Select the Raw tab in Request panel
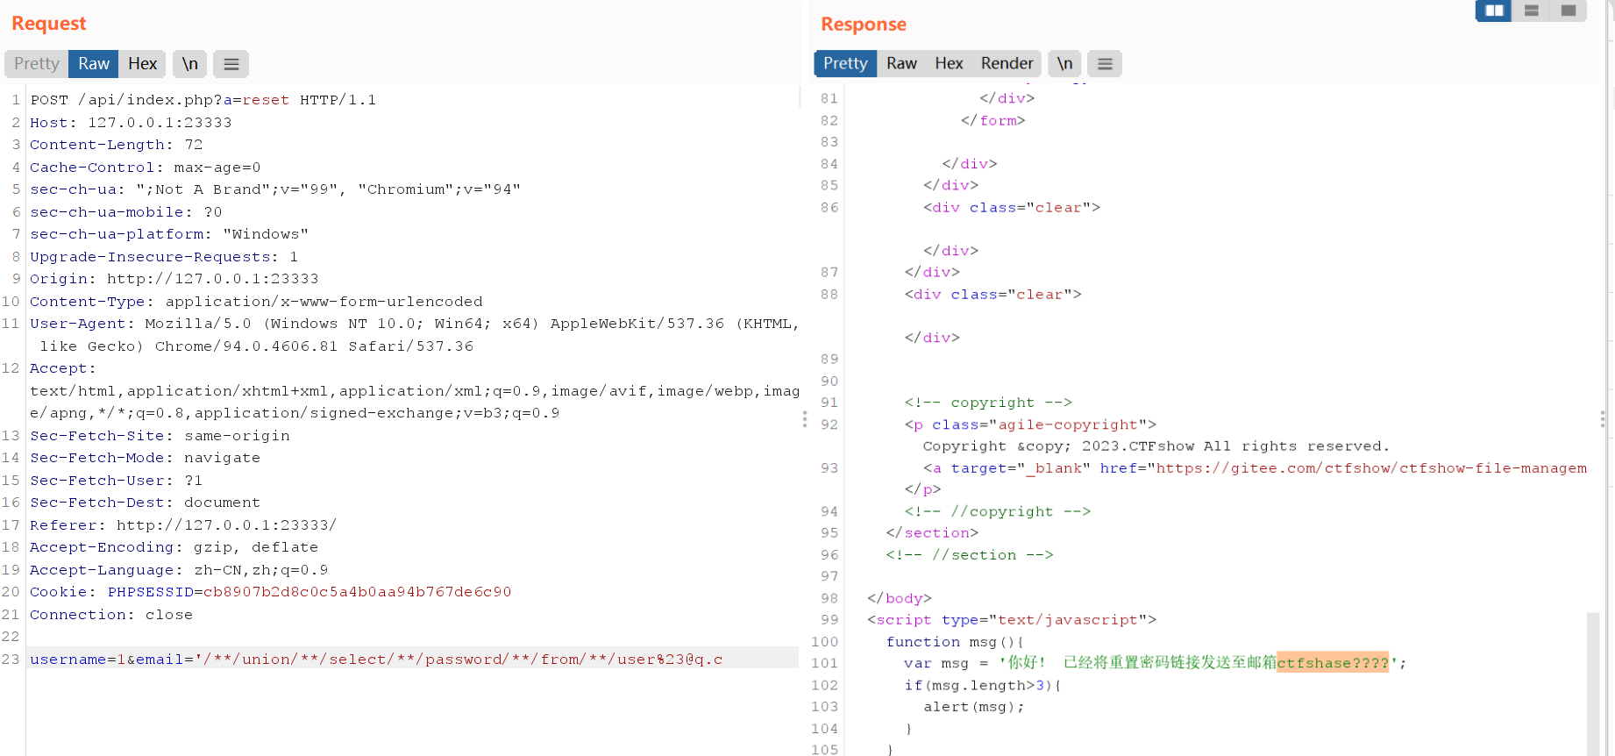The image size is (1615, 756). click(x=94, y=64)
